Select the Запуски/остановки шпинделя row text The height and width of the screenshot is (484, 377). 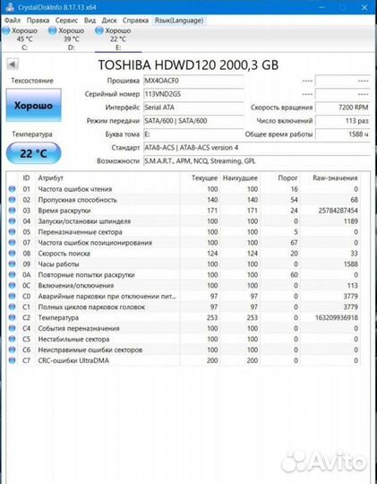click(x=84, y=221)
